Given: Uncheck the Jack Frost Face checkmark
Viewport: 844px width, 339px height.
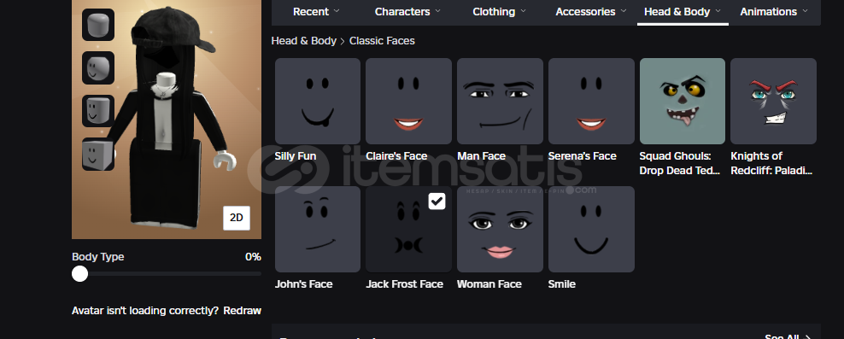Looking at the screenshot, I should click(x=437, y=202).
